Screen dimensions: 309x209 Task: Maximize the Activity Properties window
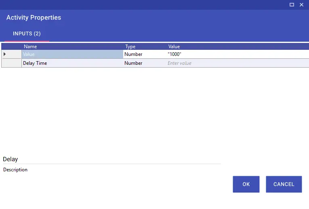coord(292,4)
